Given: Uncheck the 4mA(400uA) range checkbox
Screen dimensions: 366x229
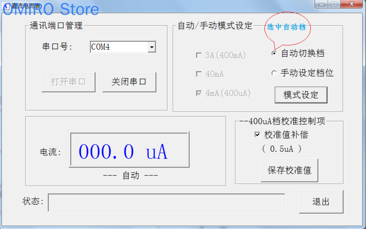Looking at the screenshot, I should pos(199,93).
